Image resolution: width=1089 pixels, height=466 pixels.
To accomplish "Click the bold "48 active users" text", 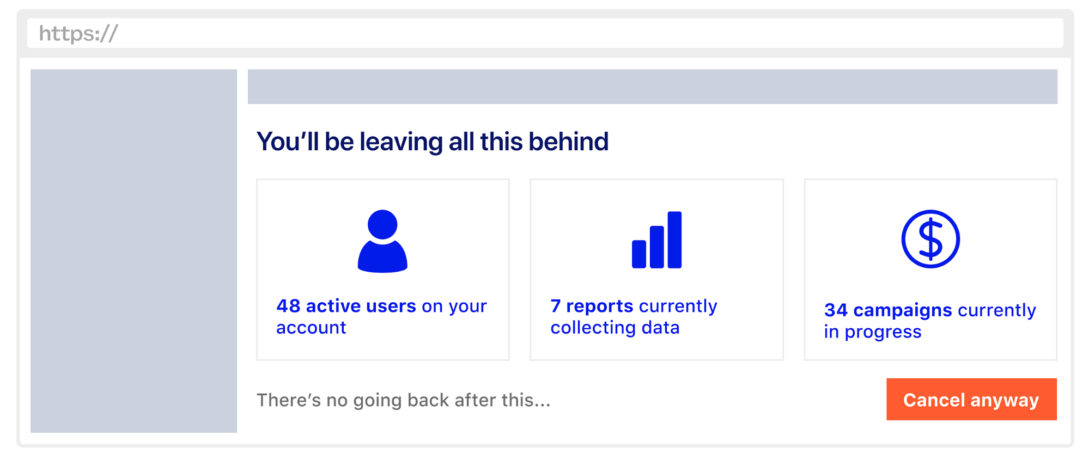I will click(x=346, y=306).
